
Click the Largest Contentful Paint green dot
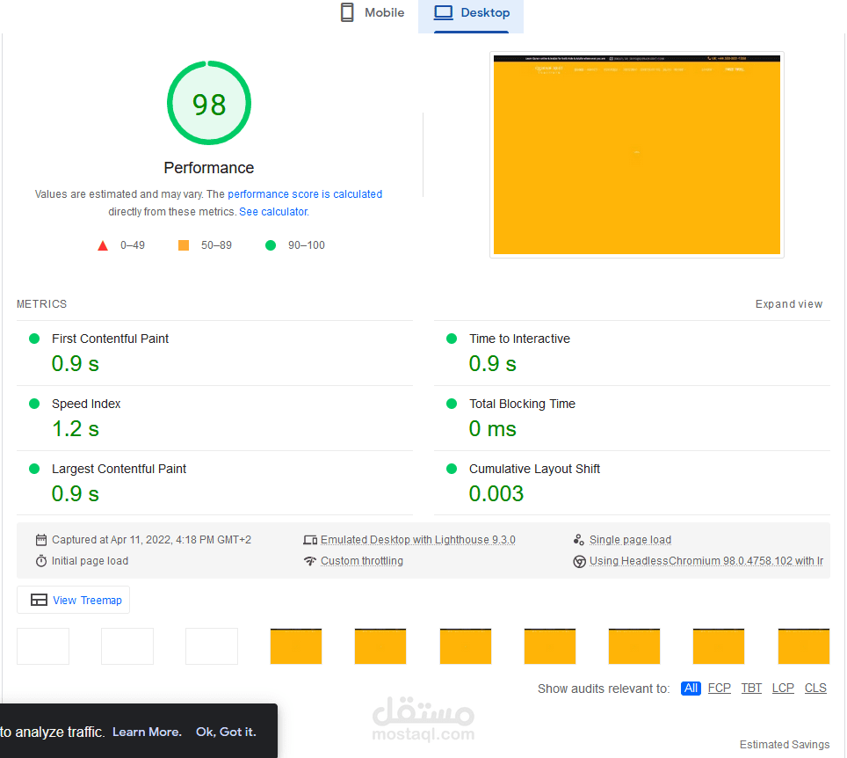tap(34, 469)
